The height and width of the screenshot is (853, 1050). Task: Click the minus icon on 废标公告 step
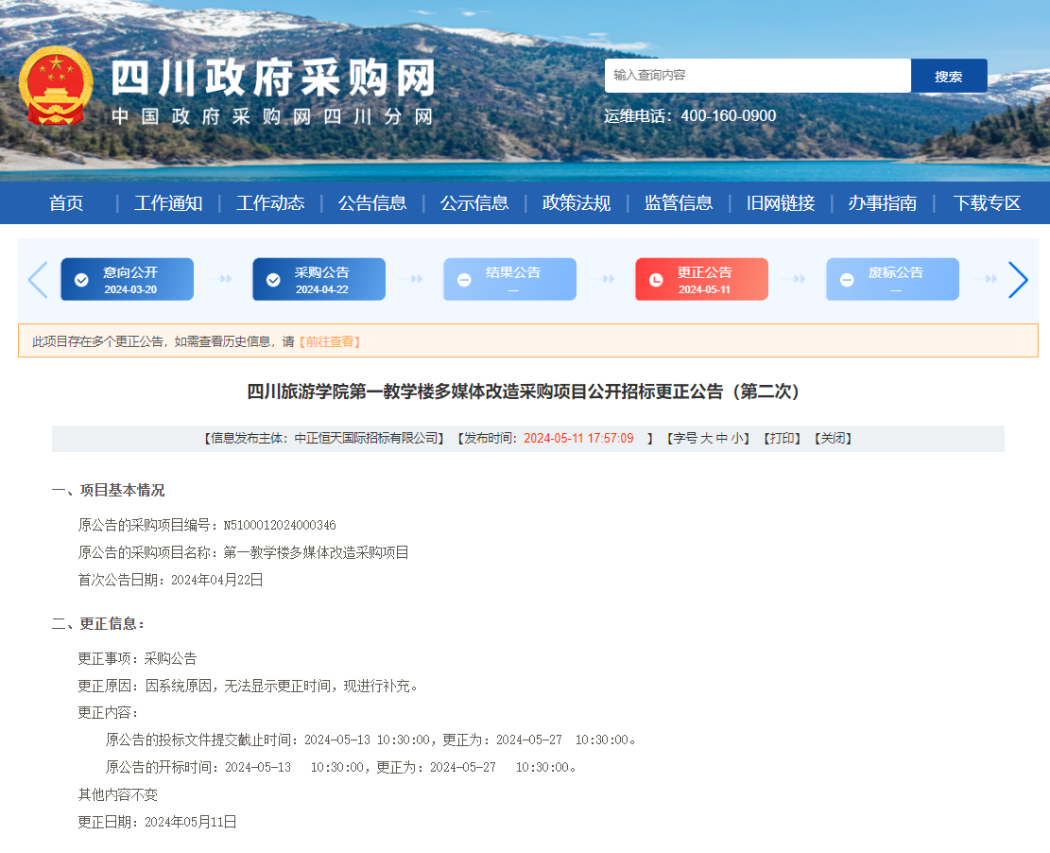click(847, 280)
